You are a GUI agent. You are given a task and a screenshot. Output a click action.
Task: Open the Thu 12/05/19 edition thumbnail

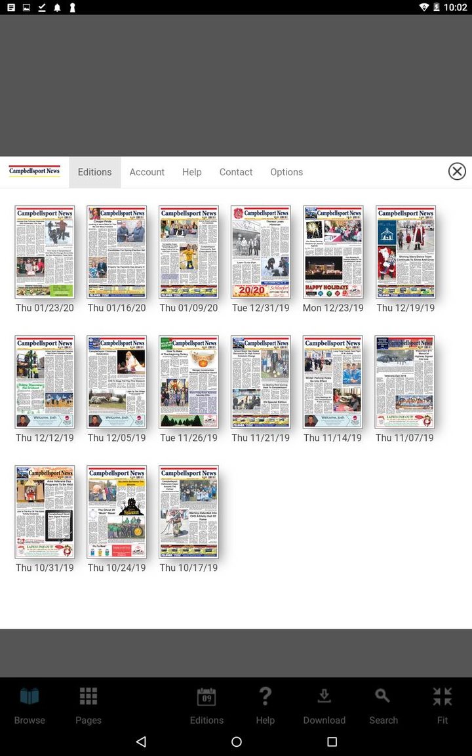(117, 383)
